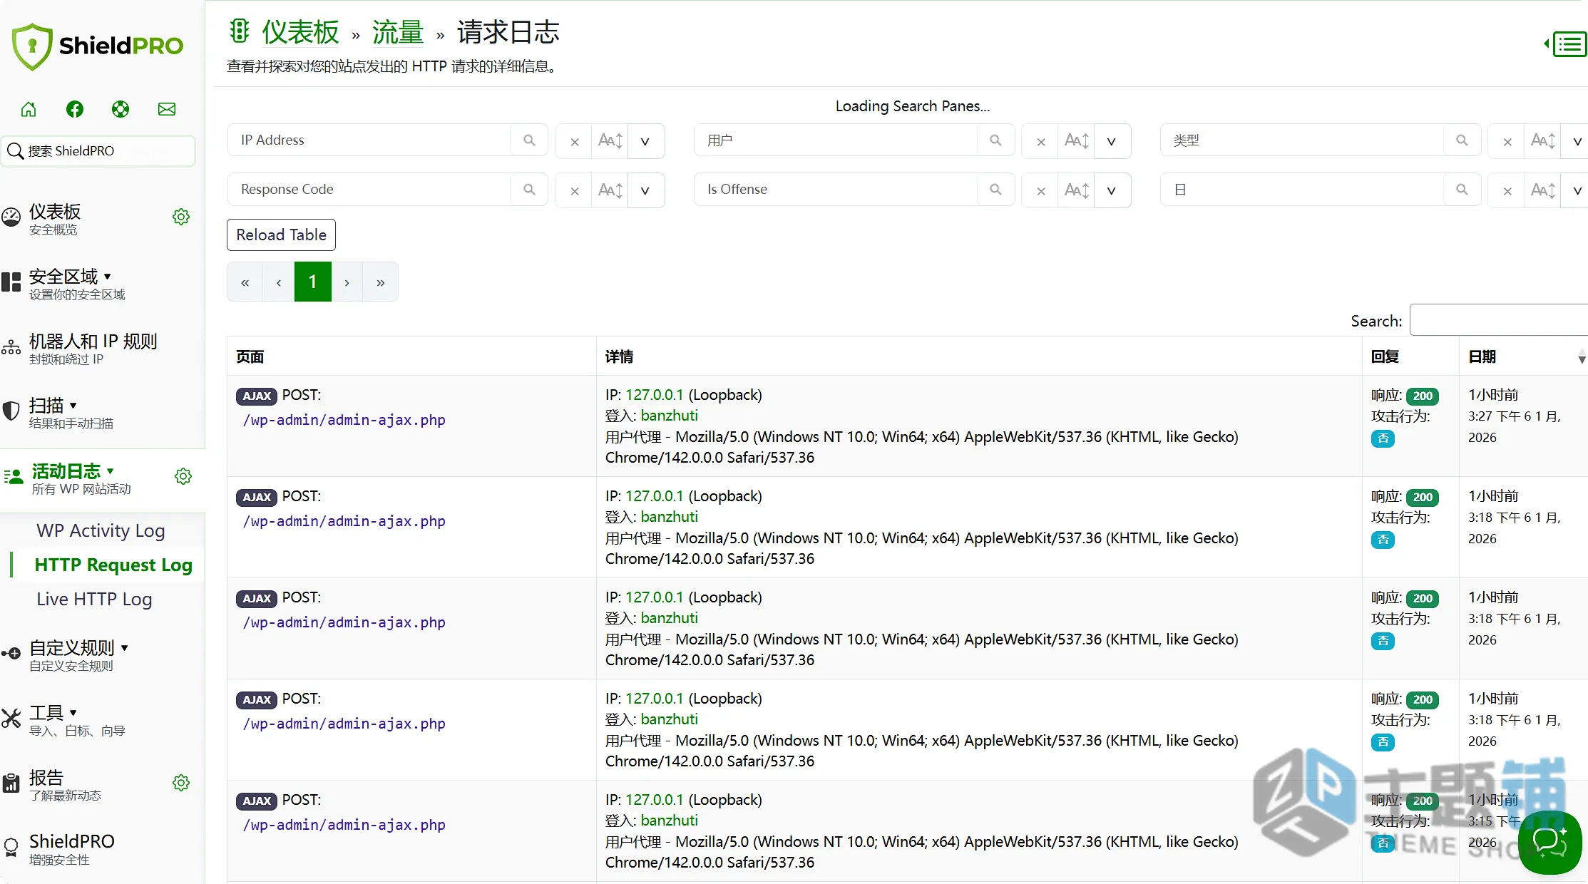Clear the IP Address filter with X
This screenshot has width=1588, height=884.
[x=574, y=141]
